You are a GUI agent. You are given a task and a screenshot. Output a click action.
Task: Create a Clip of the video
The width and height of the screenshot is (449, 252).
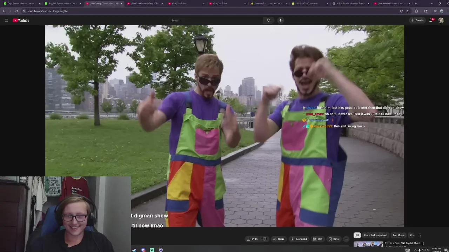tap(317, 239)
